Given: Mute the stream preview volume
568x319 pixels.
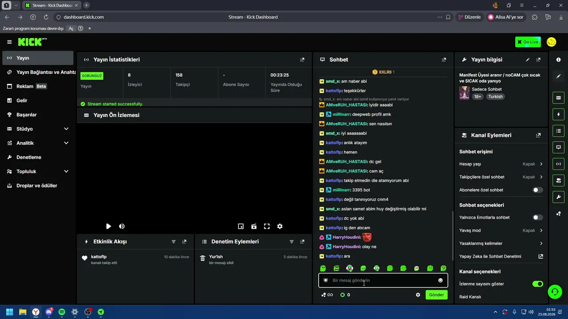Looking at the screenshot, I should (x=122, y=226).
